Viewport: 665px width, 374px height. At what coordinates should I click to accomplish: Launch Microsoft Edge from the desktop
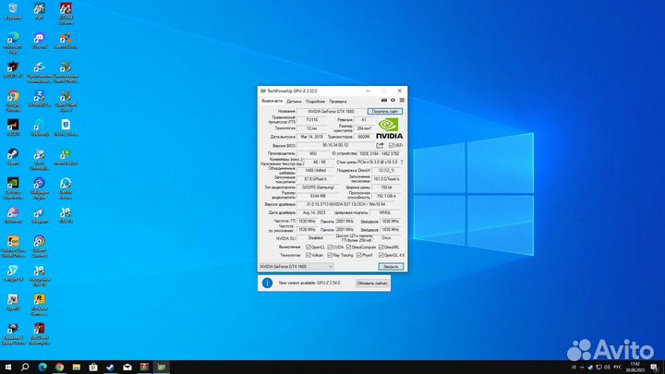pos(13,42)
